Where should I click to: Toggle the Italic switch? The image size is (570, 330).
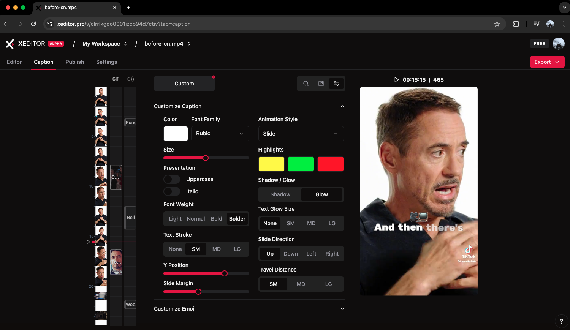pos(172,191)
